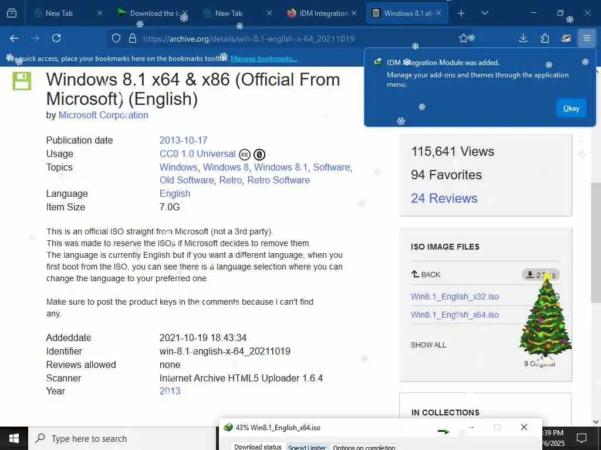Select identifier win-8.1-english-x-64_20211019 text

pos(225,352)
